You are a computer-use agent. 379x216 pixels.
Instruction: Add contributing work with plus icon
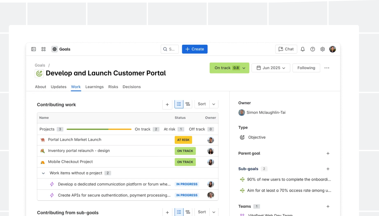[x=167, y=104]
